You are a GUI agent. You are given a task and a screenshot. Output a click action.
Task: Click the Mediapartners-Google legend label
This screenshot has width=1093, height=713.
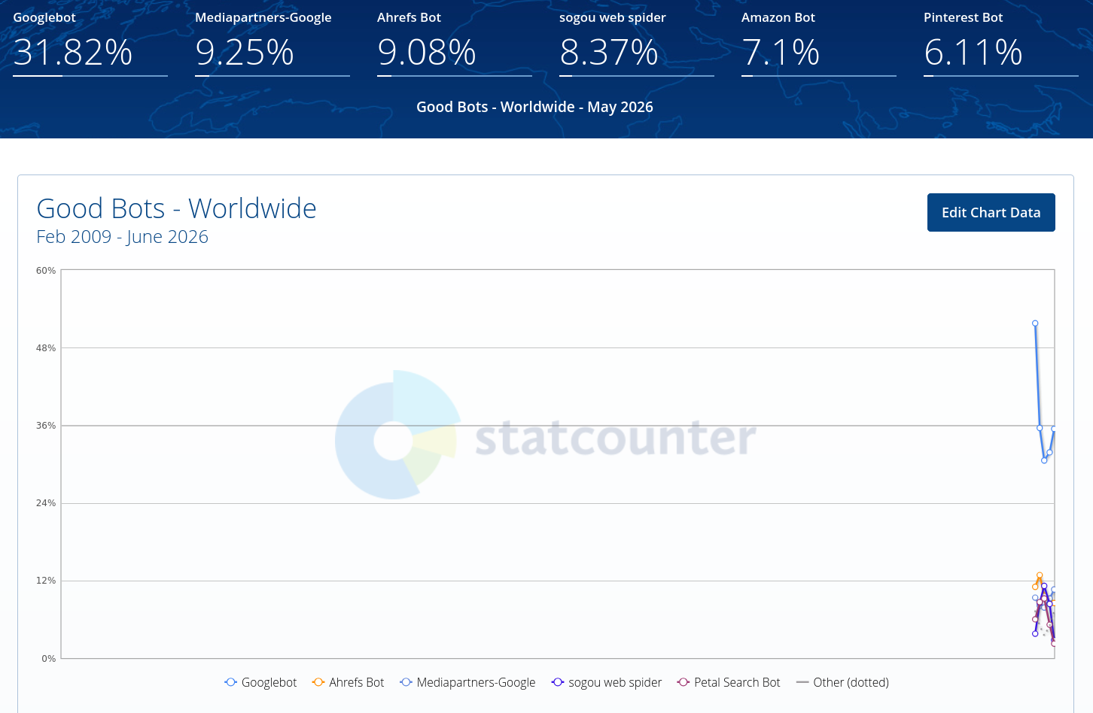pos(476,682)
